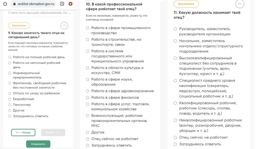Collapse question 9 with the chevron circle
The width and height of the screenshot is (266, 149).
point(64,25)
